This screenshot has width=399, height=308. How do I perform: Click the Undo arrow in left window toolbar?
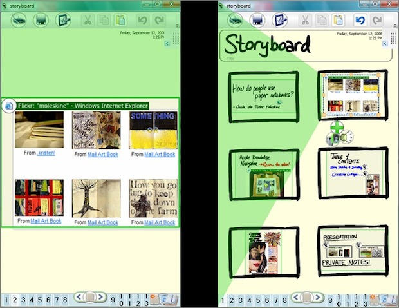pyautogui.click(x=143, y=20)
